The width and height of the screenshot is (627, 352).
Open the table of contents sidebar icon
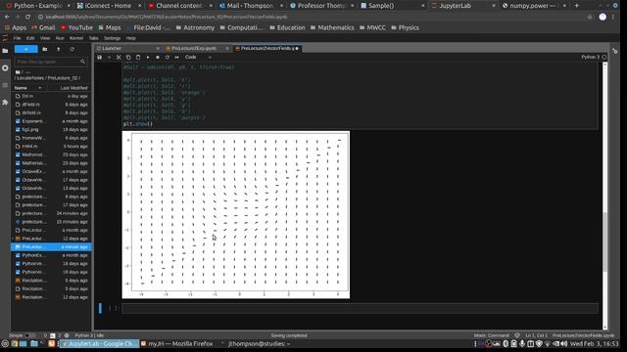pyautogui.click(x=5, y=85)
